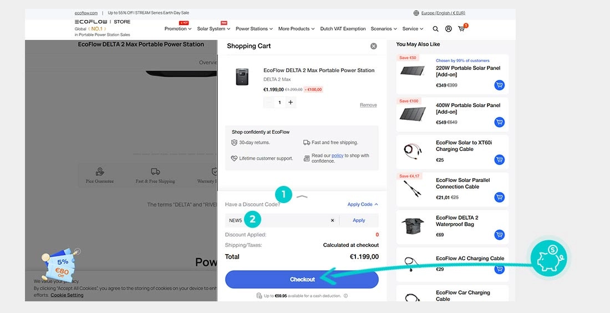Close the 5% €80 off coupon popup
The image size is (610, 313).
tap(78, 251)
